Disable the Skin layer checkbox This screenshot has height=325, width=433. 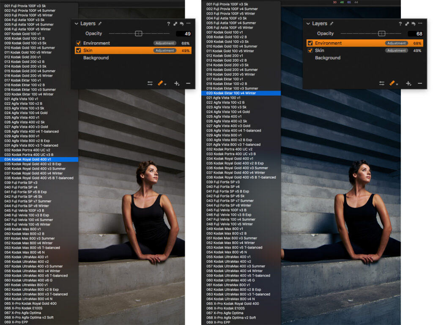(78, 49)
